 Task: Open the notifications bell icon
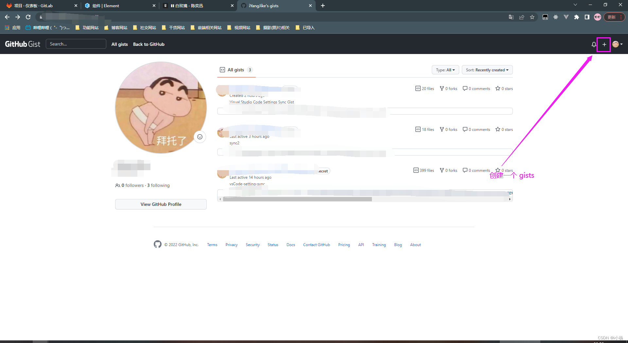point(594,44)
